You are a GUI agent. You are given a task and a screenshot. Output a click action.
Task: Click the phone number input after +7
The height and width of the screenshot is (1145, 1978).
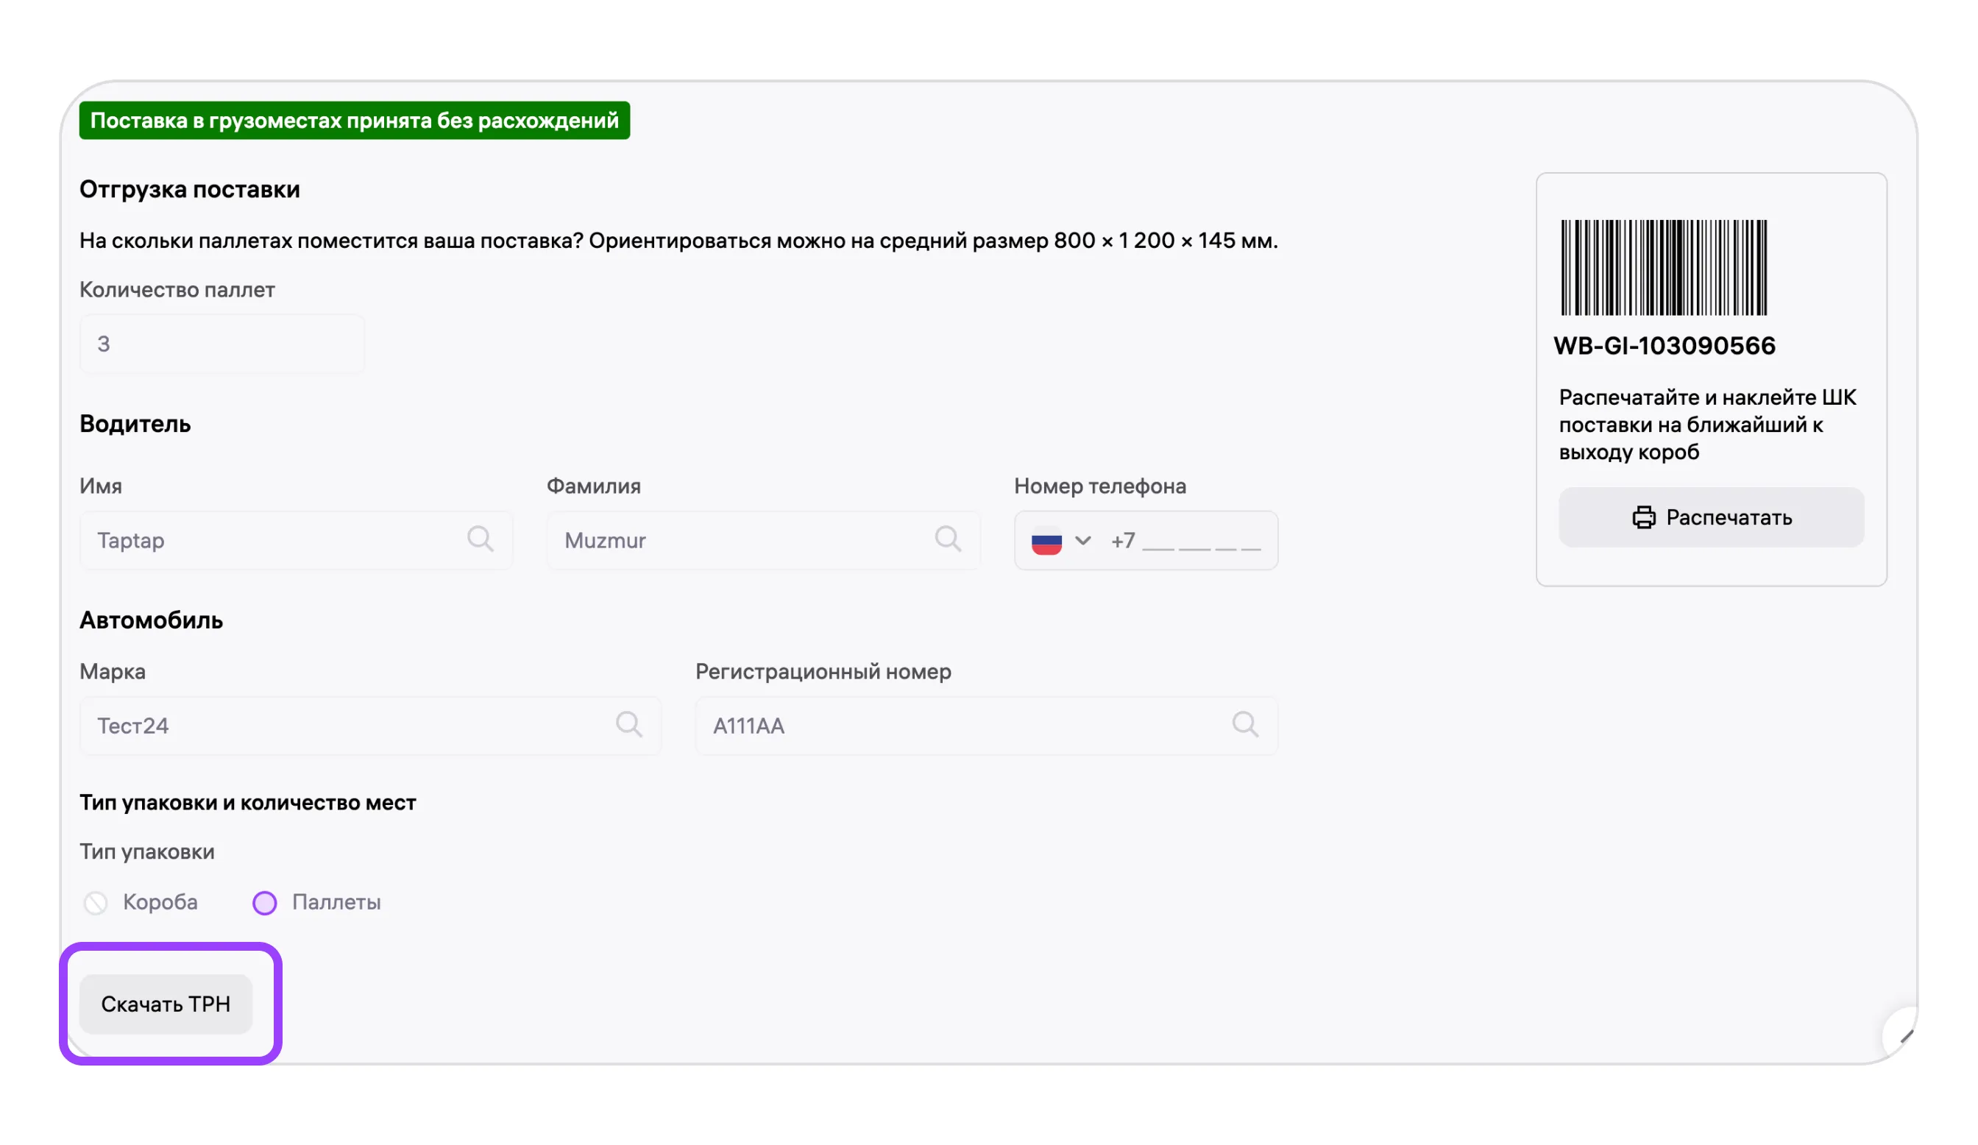coord(1200,542)
